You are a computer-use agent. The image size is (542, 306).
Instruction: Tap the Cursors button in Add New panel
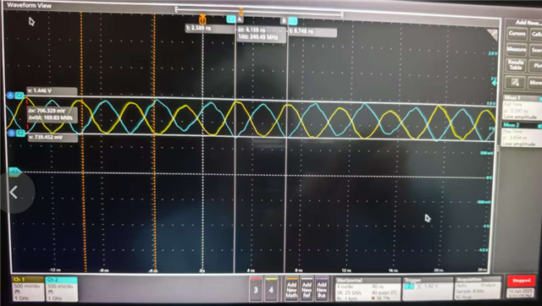[517, 34]
